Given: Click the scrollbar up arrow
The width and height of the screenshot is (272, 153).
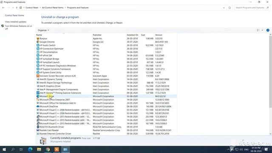Looking at the screenshot, I should (x=270, y=35).
